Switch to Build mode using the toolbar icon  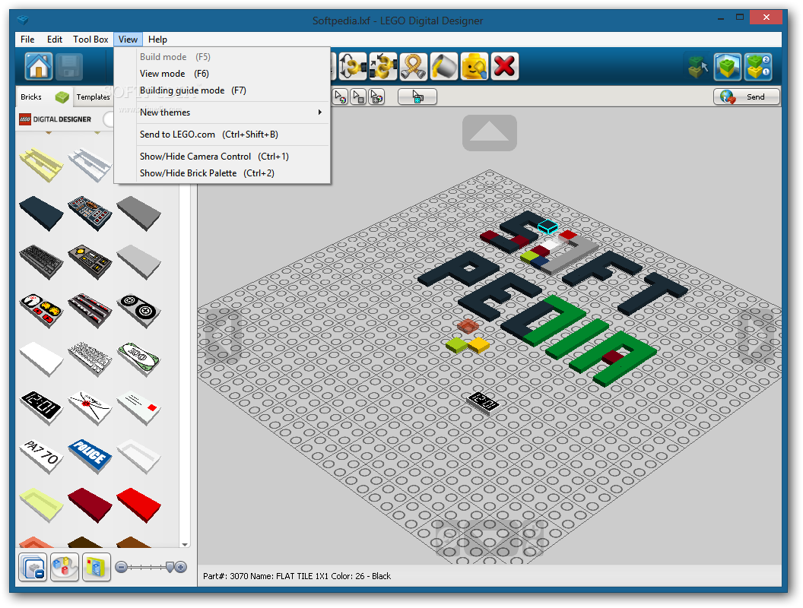tap(697, 67)
